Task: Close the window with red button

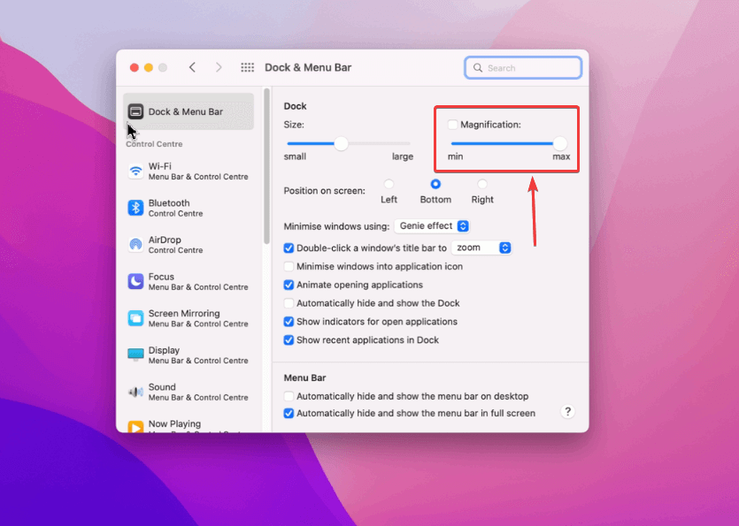Action: 135,68
